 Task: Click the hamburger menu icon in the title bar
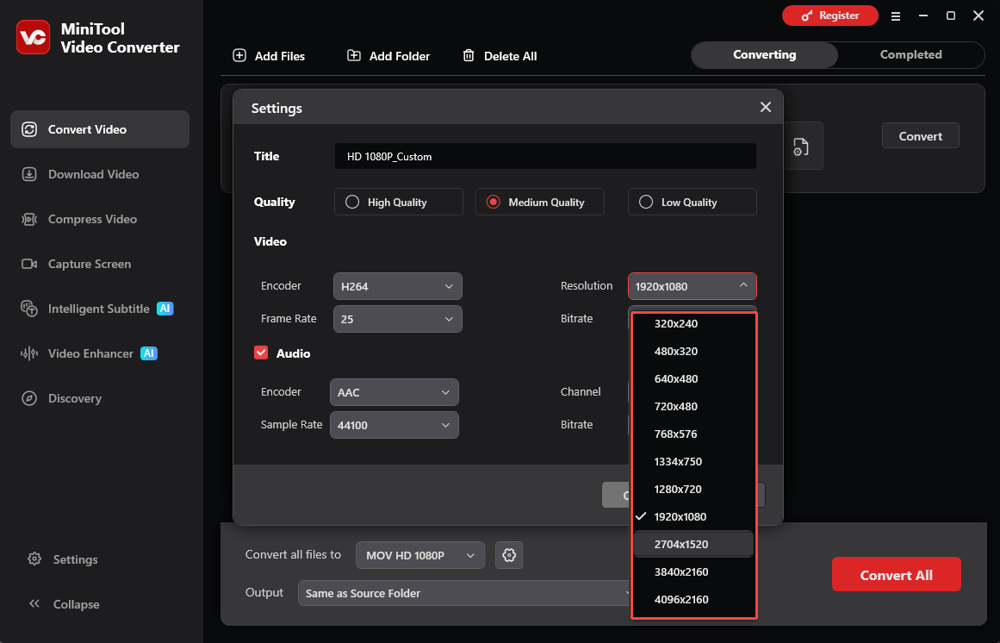pos(896,16)
